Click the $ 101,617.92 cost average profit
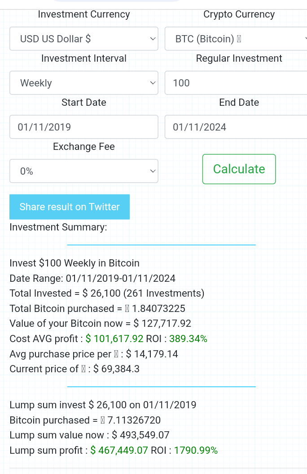This screenshot has width=307, height=474. tap(114, 339)
